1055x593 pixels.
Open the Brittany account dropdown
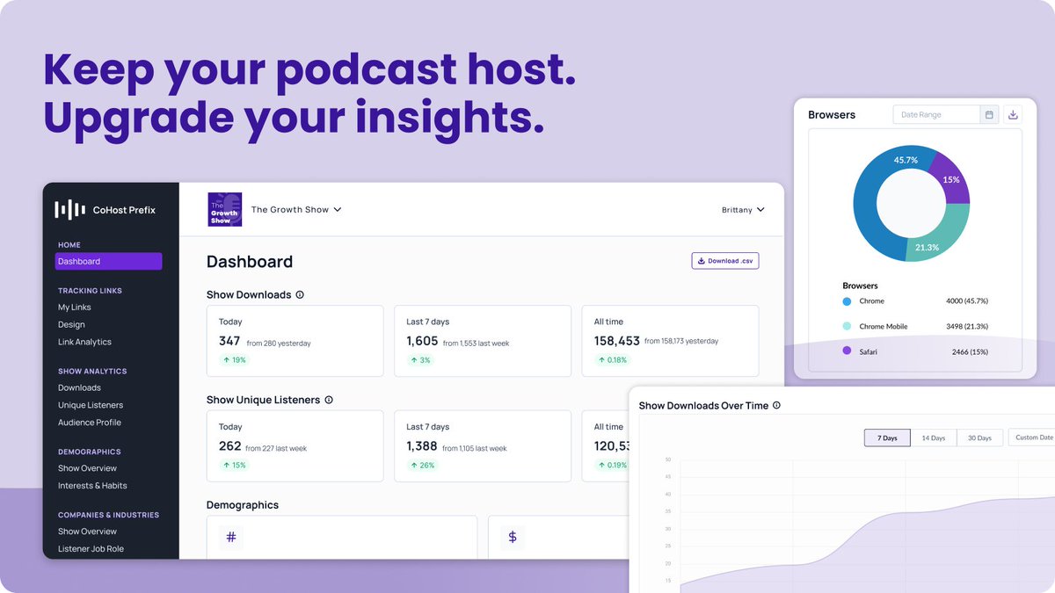tap(743, 210)
